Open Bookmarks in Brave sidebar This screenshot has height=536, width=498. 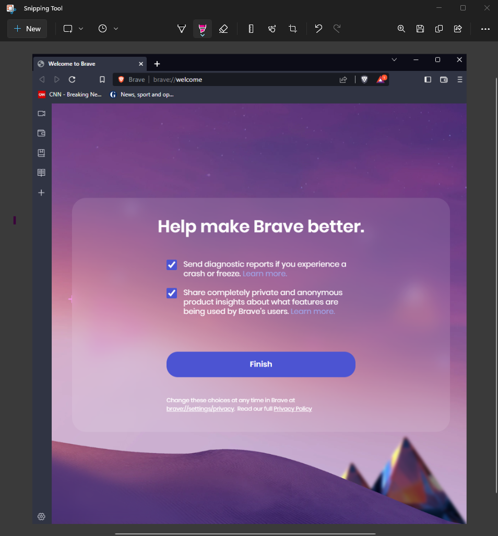[x=41, y=153]
